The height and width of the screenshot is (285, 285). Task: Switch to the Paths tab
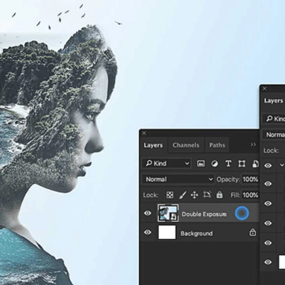217,145
